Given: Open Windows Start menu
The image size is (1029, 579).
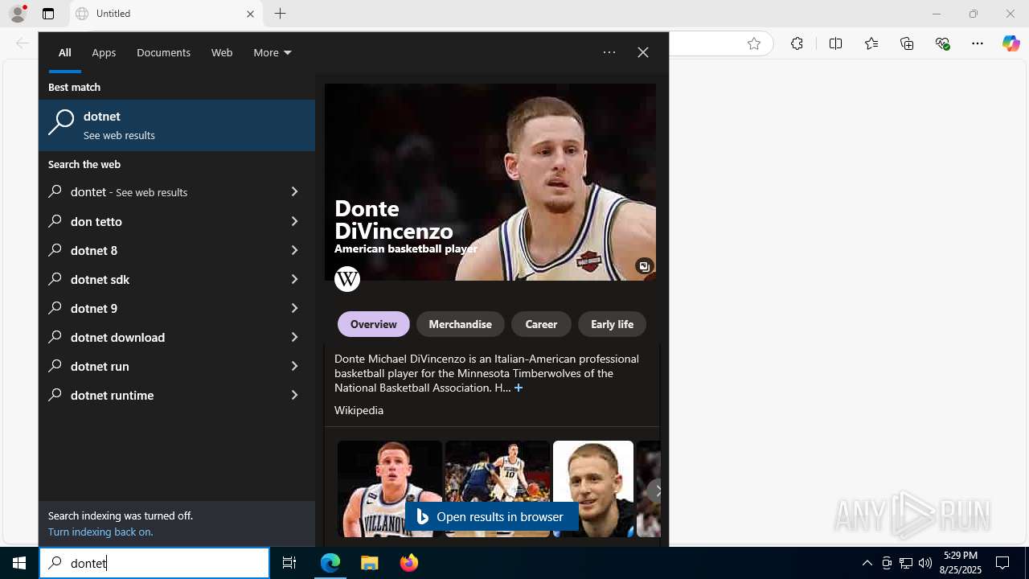Looking at the screenshot, I should click(19, 563).
